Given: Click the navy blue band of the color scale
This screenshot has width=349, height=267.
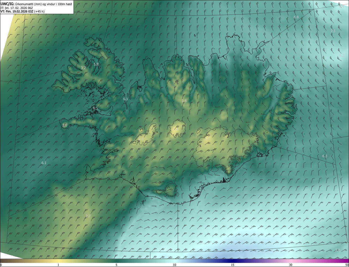Looking at the screenshot, I should [233, 261].
